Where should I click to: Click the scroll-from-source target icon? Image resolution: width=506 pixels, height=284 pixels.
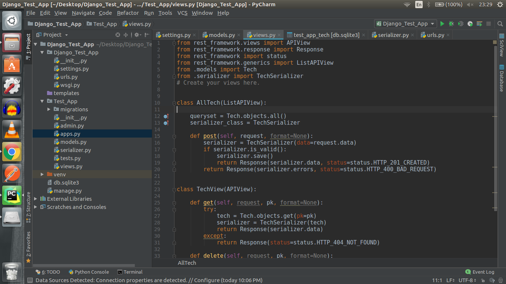118,35
